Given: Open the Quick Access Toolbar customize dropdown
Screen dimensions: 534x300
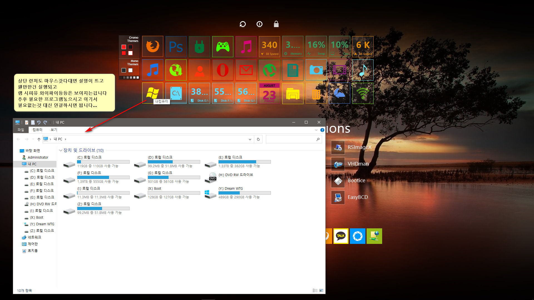Looking at the screenshot, I should 50,122.
